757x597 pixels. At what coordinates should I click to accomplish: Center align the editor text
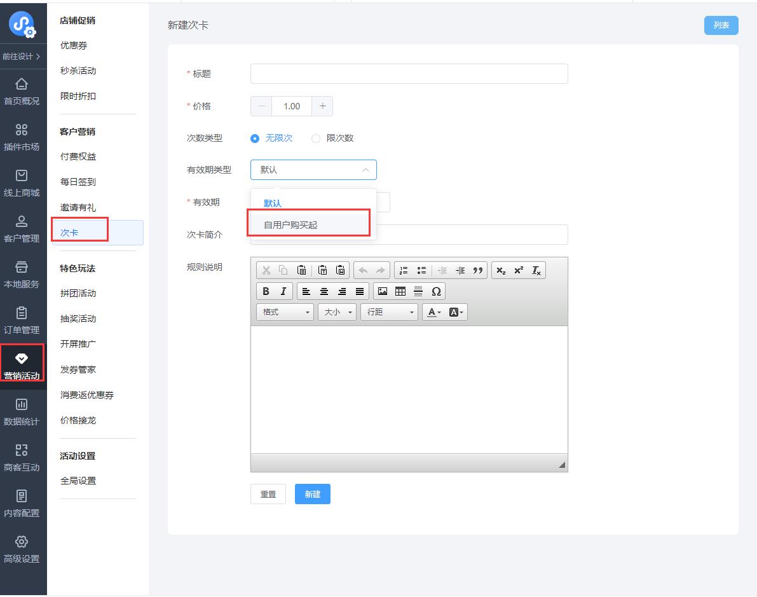[x=324, y=291]
